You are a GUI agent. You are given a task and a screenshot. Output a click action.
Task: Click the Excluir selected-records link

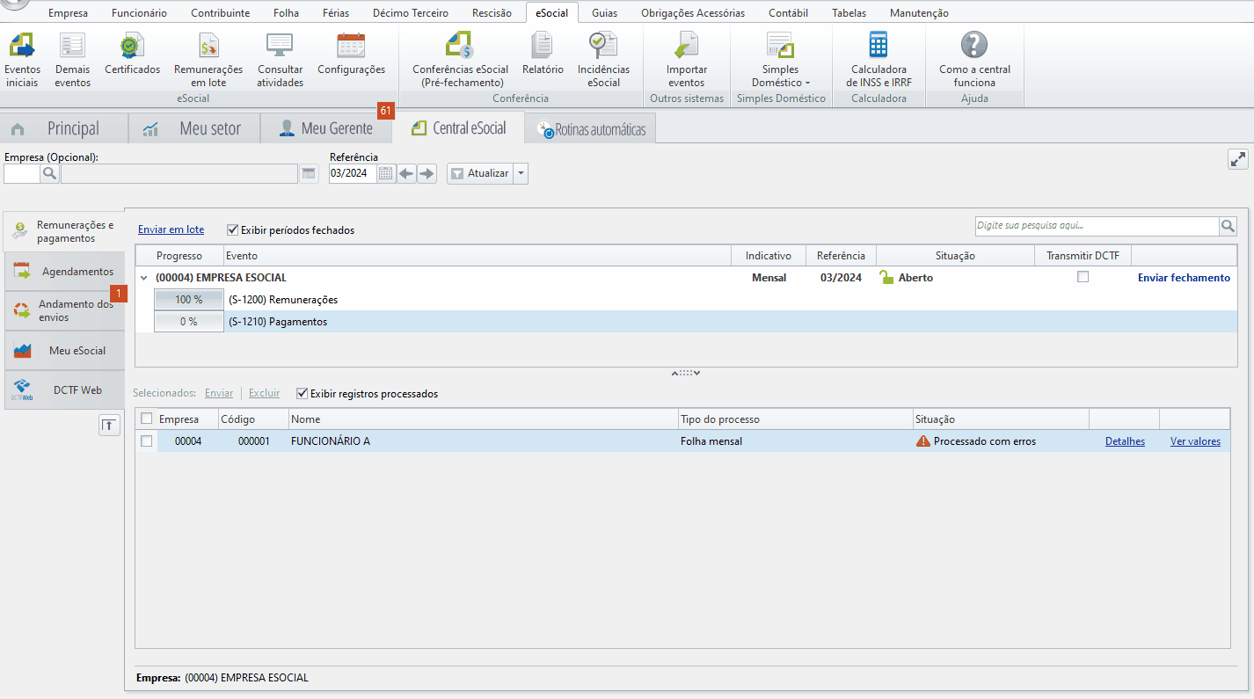point(264,394)
